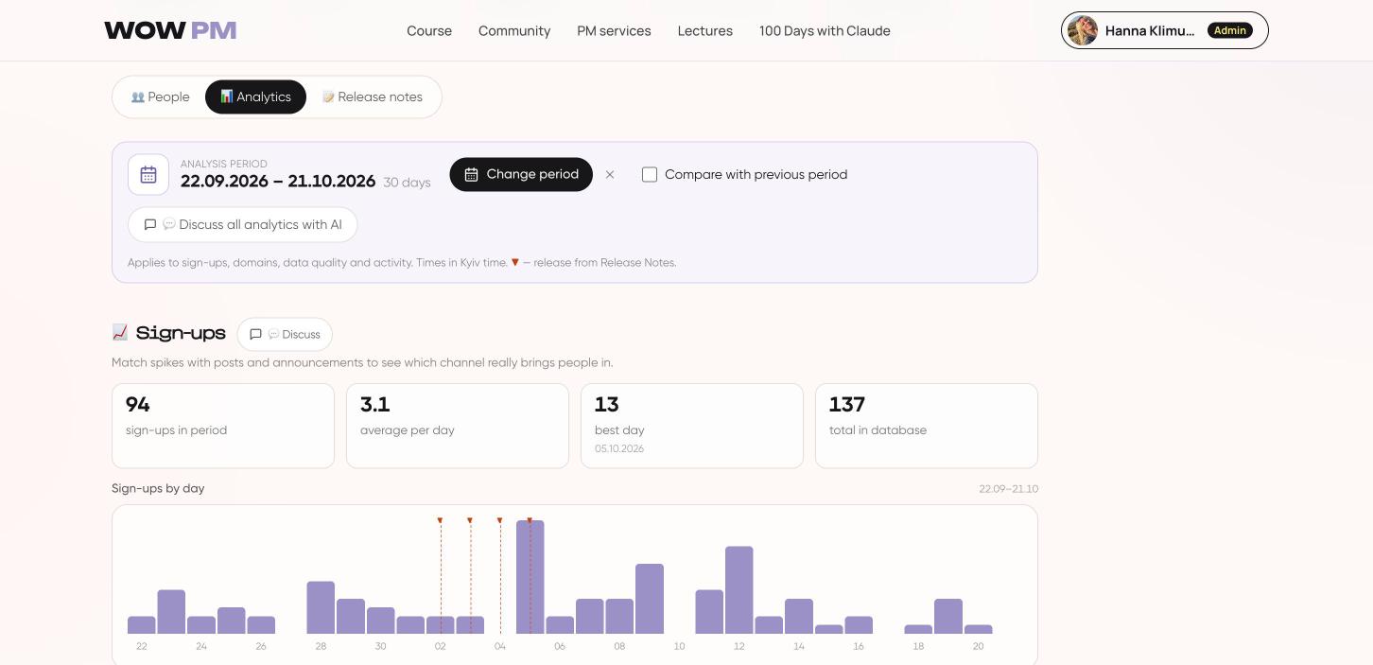Switch to the People tab
The width and height of the screenshot is (1373, 665).
click(161, 96)
